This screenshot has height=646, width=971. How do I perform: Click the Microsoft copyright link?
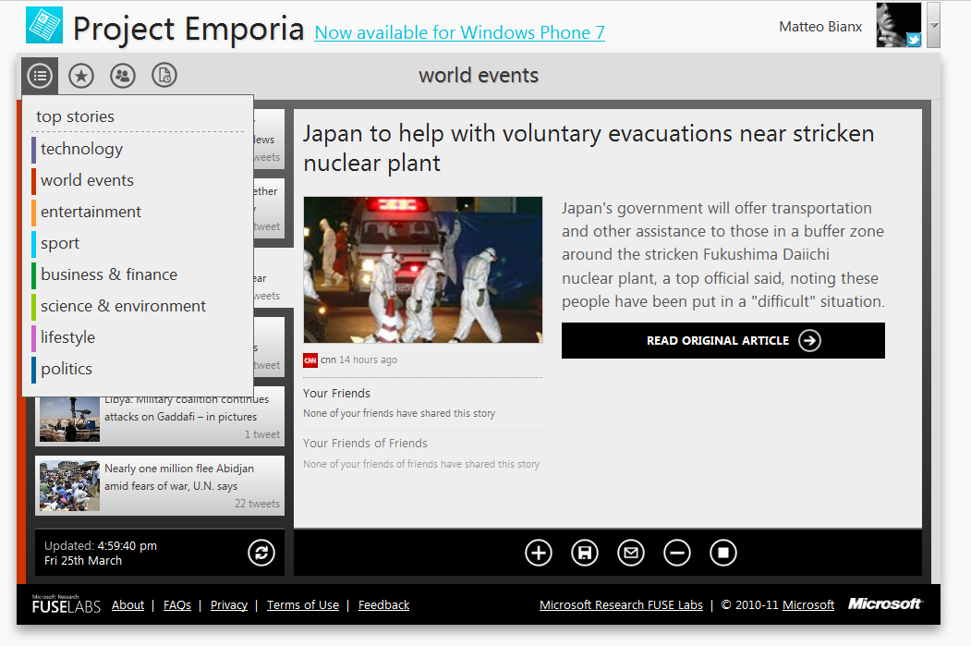point(808,605)
